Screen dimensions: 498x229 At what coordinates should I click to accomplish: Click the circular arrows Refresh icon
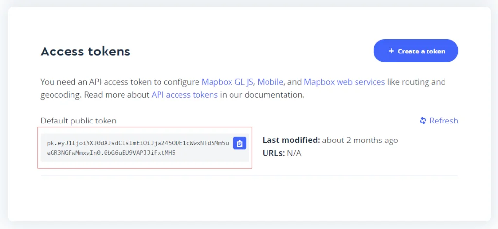point(423,121)
